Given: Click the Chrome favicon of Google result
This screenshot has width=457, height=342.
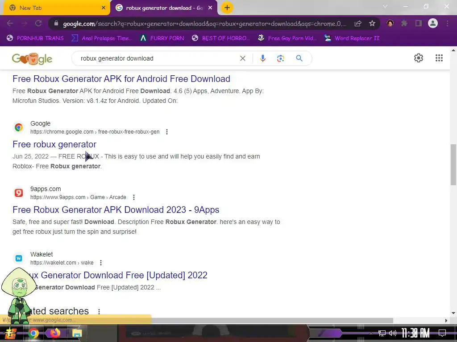Looking at the screenshot, I should click(x=19, y=127).
